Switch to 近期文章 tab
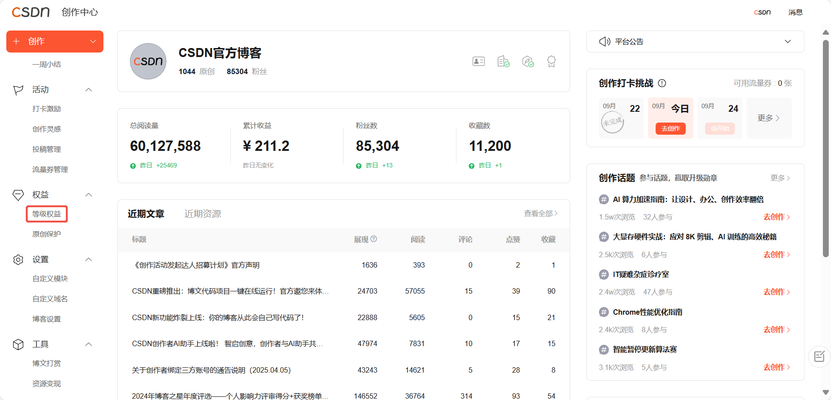Screen dimensions: 831x400 point(146,214)
